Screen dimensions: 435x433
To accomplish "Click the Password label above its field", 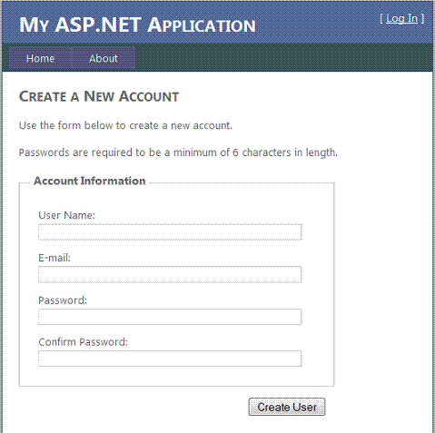I will (x=63, y=300).
